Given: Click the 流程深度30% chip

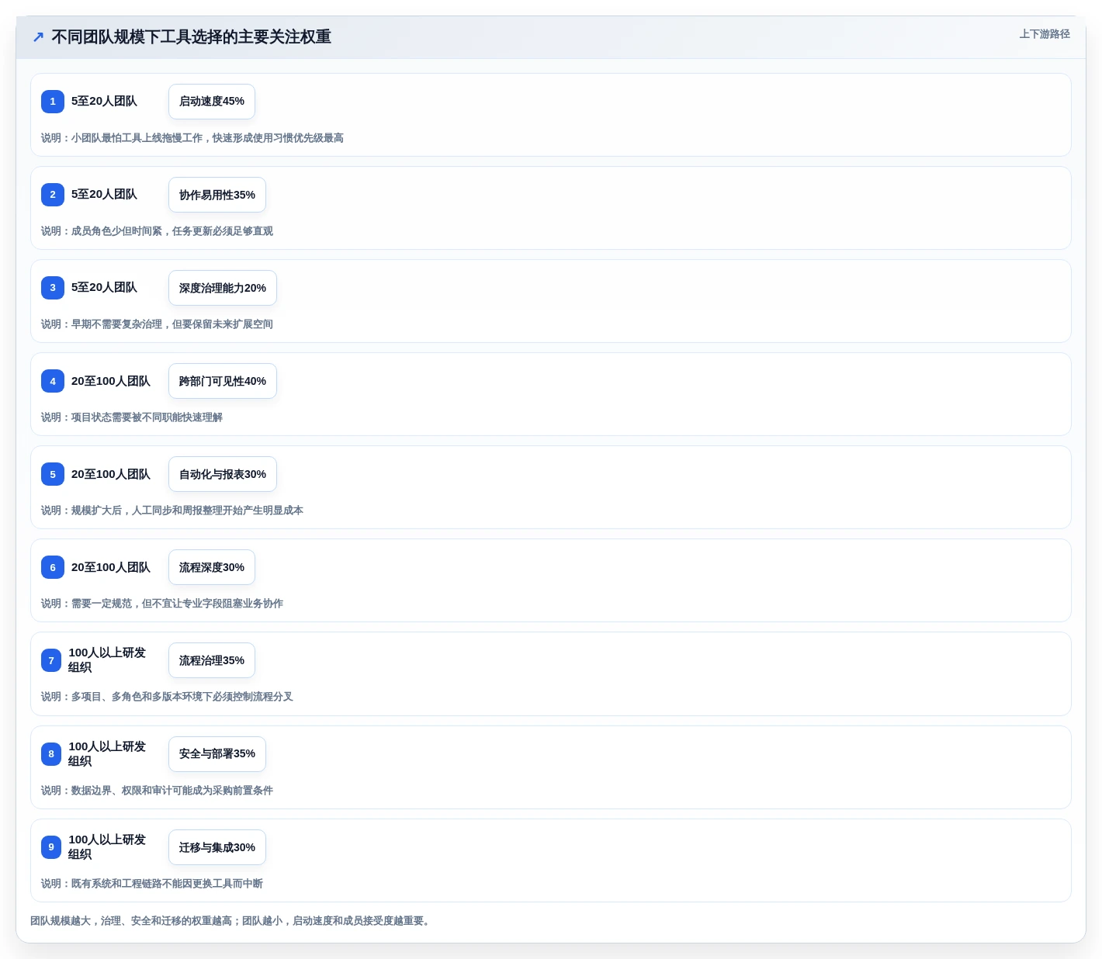Looking at the screenshot, I should click(x=212, y=567).
